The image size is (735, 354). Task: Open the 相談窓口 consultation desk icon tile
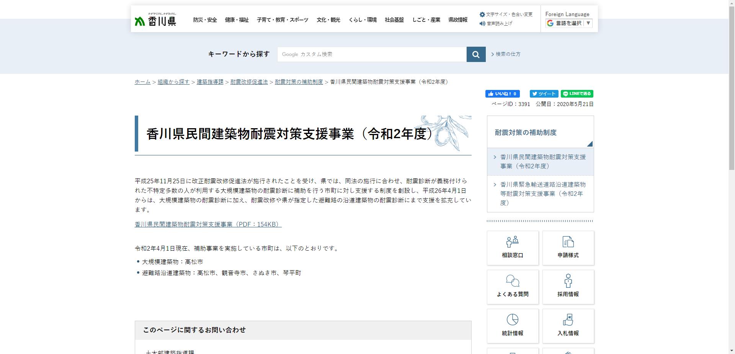[512, 248]
